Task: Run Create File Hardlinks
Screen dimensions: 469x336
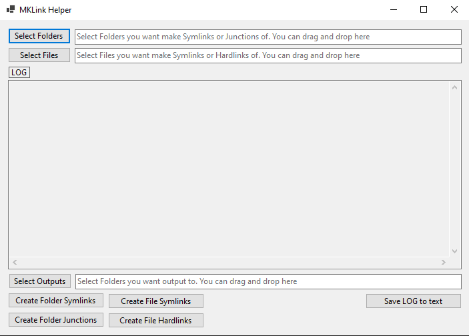Action: pos(156,321)
